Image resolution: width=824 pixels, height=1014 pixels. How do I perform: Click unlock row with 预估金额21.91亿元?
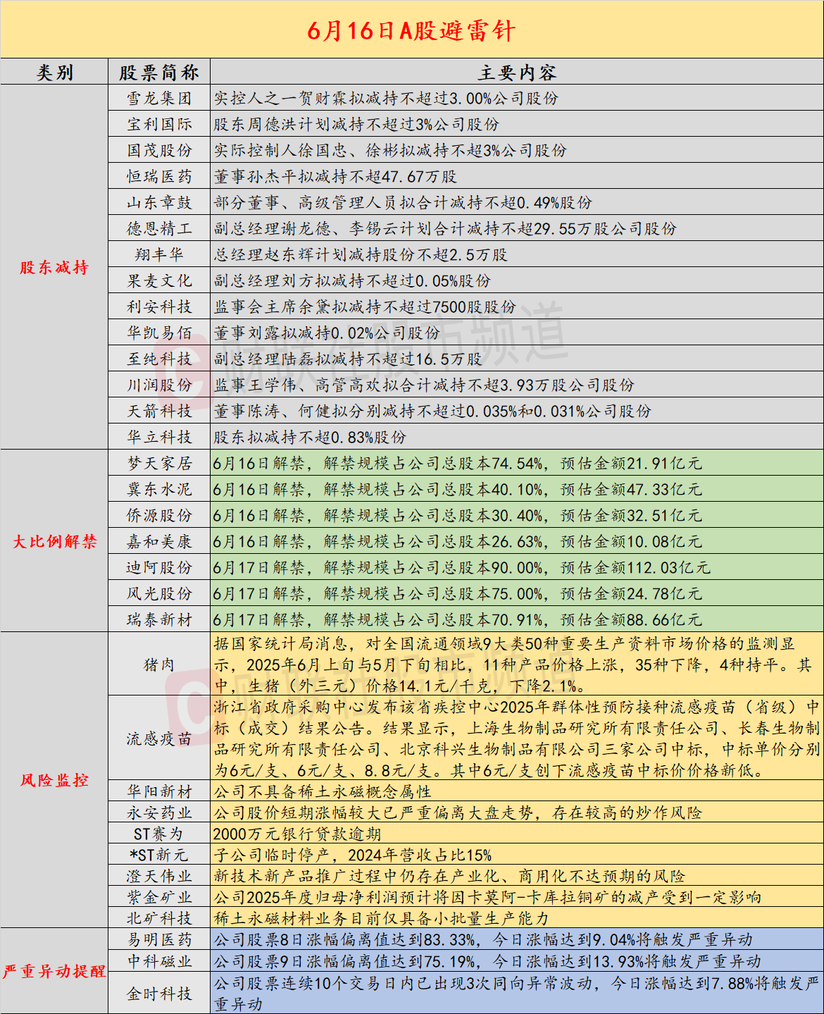point(517,463)
